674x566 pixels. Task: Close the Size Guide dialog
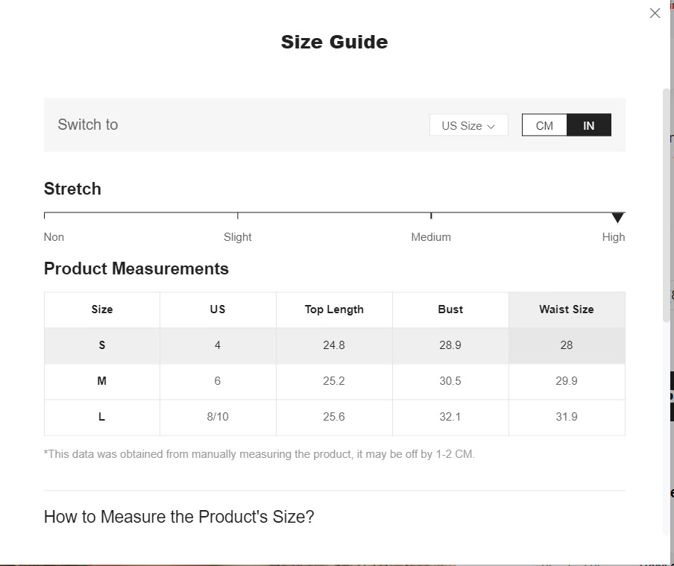tap(655, 13)
